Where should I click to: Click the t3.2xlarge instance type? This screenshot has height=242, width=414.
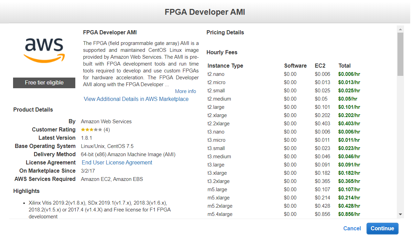(218, 181)
